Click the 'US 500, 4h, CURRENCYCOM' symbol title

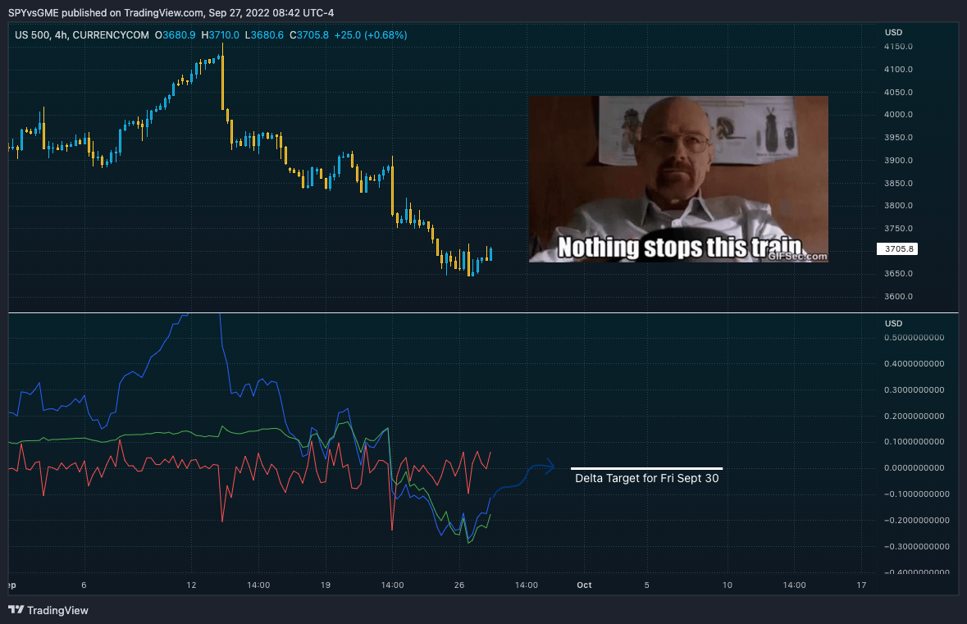[81, 35]
